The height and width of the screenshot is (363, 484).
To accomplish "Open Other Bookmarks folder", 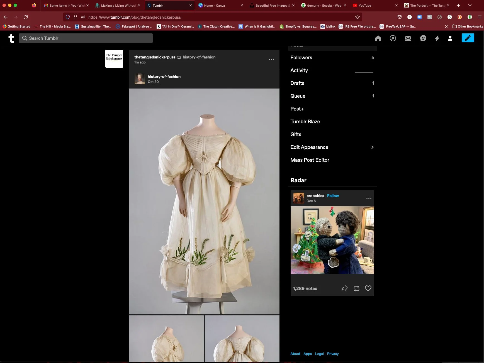I will tap(468, 26).
